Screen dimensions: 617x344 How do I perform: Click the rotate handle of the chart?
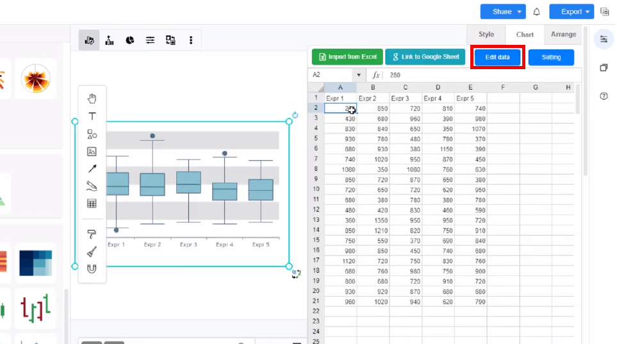(295, 115)
